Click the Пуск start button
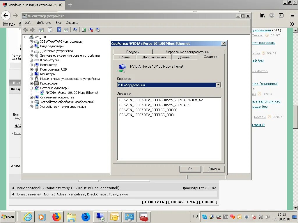The image size is (298, 223). tap(8, 217)
